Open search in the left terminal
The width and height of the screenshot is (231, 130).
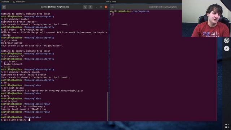(x=85, y=7)
